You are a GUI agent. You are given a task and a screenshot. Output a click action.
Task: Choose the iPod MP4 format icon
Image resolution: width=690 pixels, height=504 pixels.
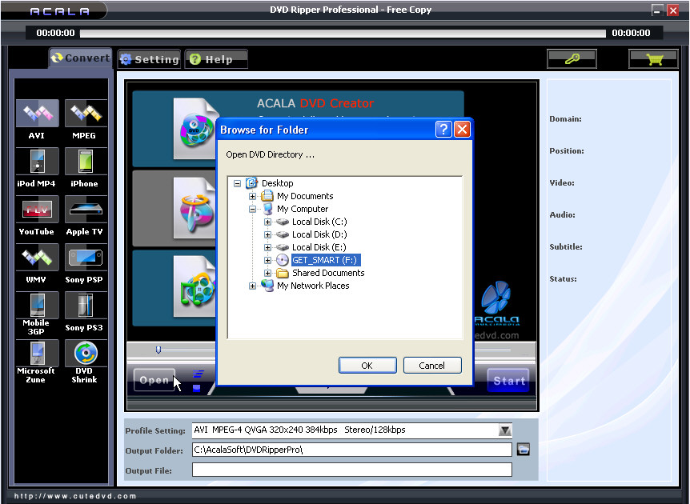(38, 162)
